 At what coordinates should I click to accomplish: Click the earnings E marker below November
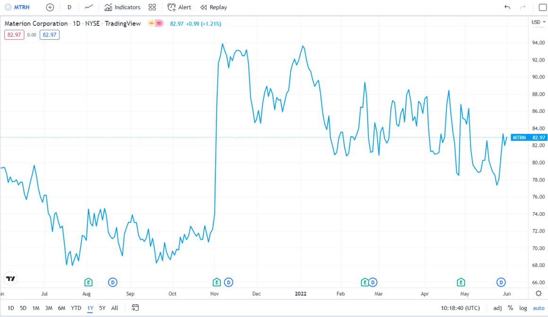[x=216, y=282]
